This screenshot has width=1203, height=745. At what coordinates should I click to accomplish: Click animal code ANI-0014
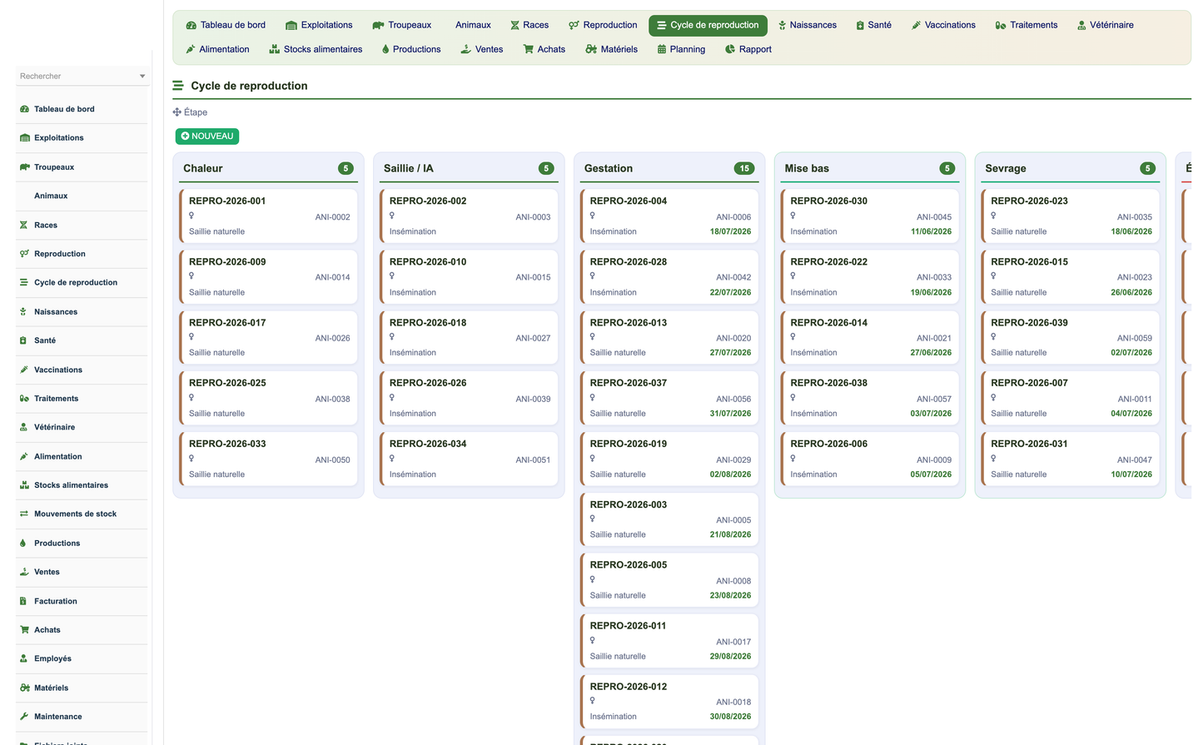pos(332,278)
